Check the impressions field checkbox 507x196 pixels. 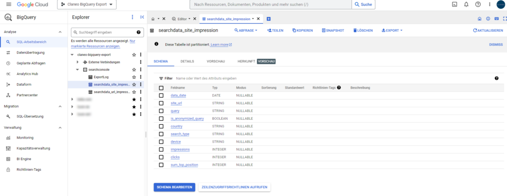pyautogui.click(x=161, y=149)
